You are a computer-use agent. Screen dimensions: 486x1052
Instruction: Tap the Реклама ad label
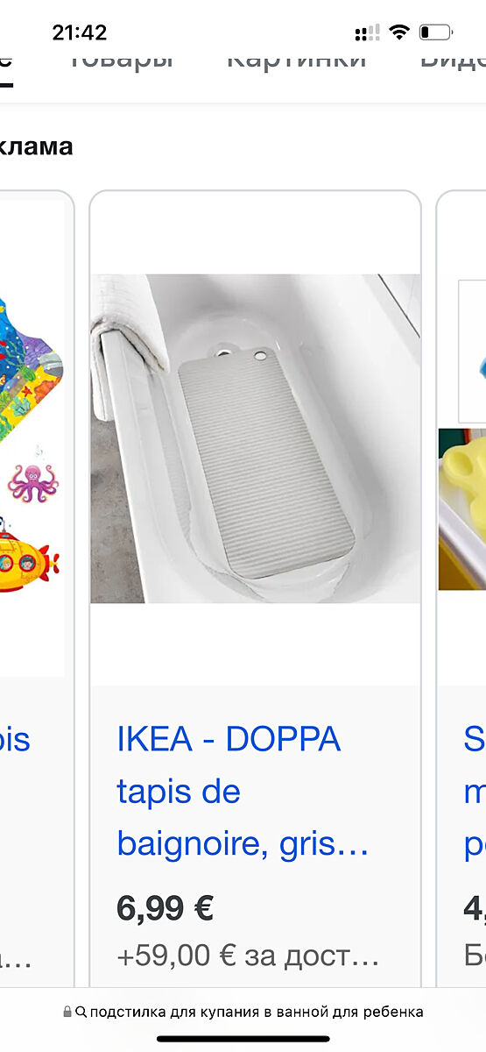[x=36, y=146]
